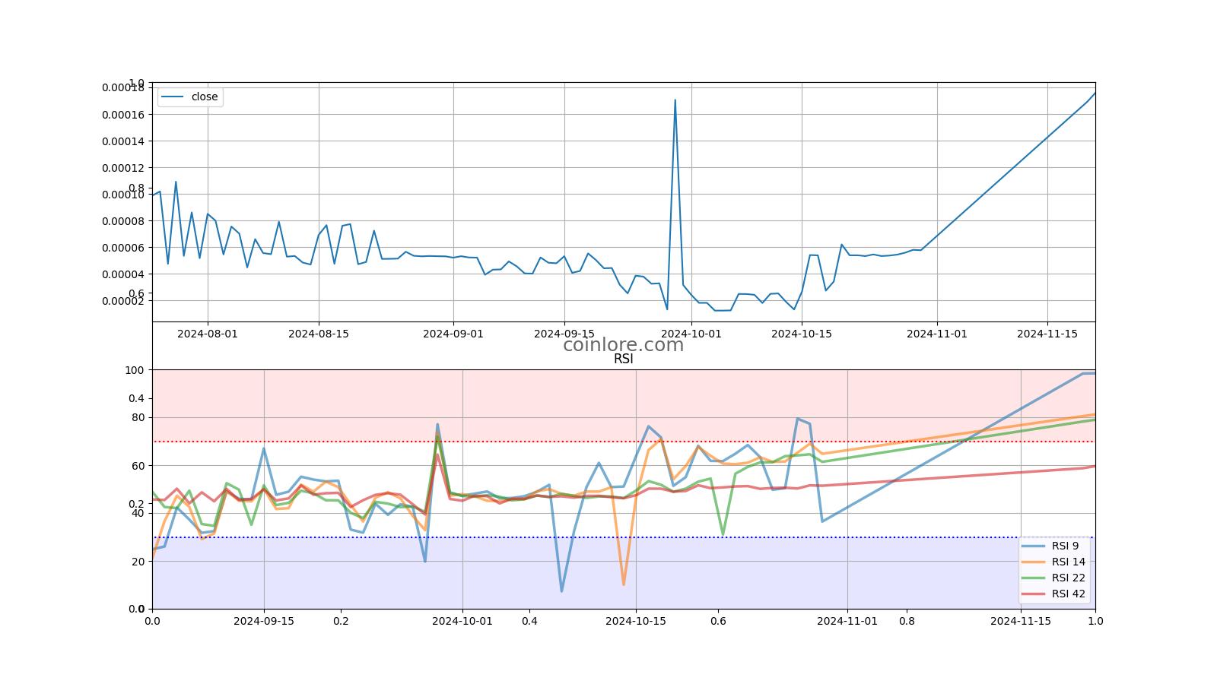Select RSI 42 legend label
The width and height of the screenshot is (1217, 684).
(1069, 594)
